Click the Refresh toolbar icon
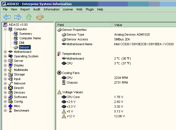176x130 pixels. (40, 17)
